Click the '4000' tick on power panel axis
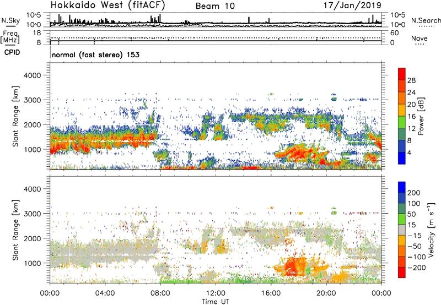The width and height of the screenshot is (441, 305). (x=33, y=75)
